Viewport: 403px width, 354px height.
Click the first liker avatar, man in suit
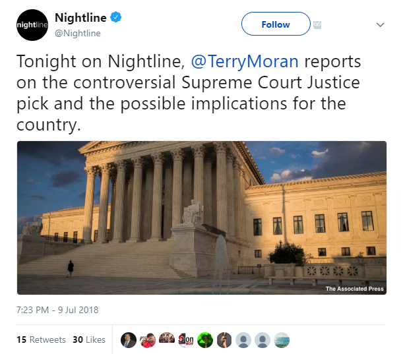click(129, 340)
